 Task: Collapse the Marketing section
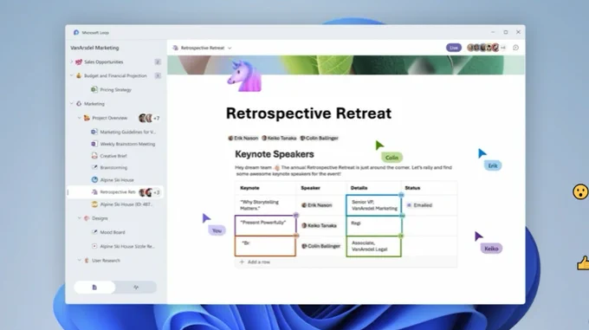point(71,104)
